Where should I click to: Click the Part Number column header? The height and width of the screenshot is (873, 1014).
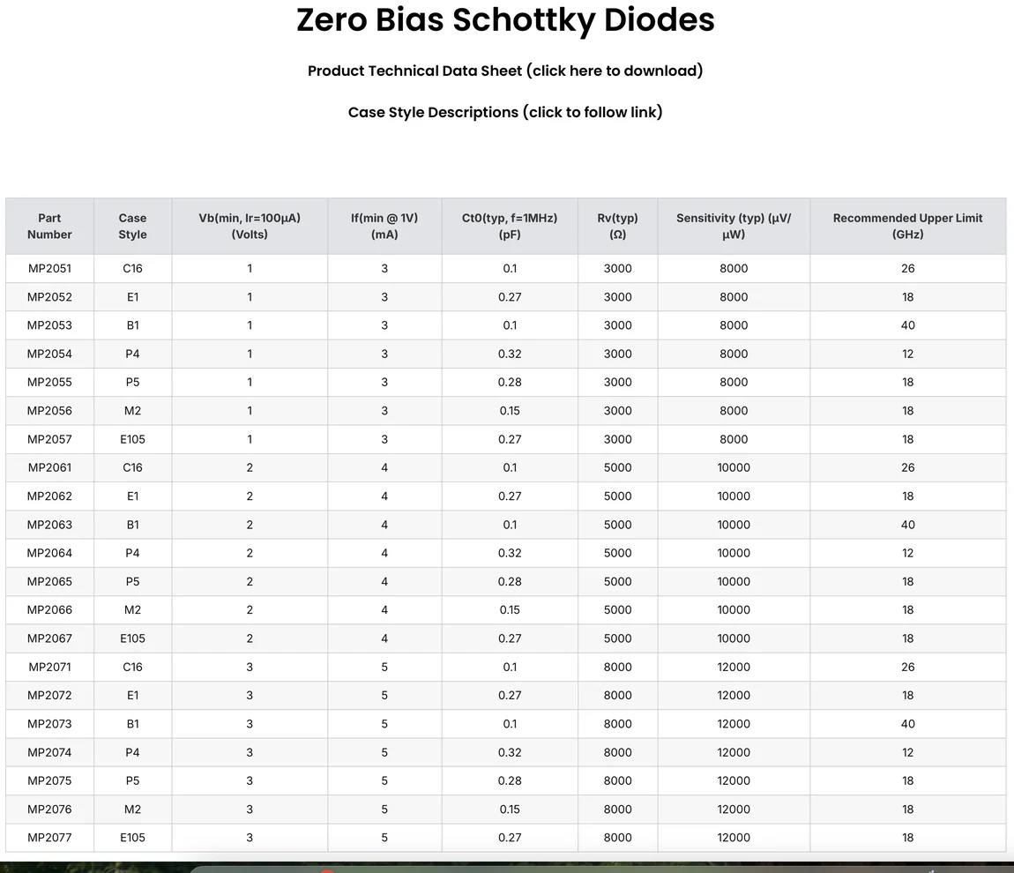49,226
